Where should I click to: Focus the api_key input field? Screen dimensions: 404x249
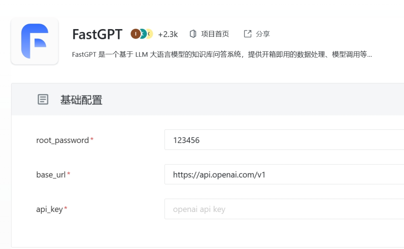(x=284, y=209)
